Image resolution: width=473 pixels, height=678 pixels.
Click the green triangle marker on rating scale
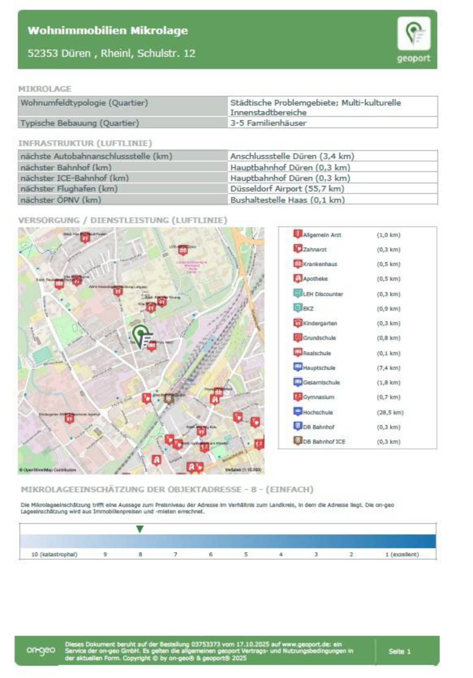[140, 529]
